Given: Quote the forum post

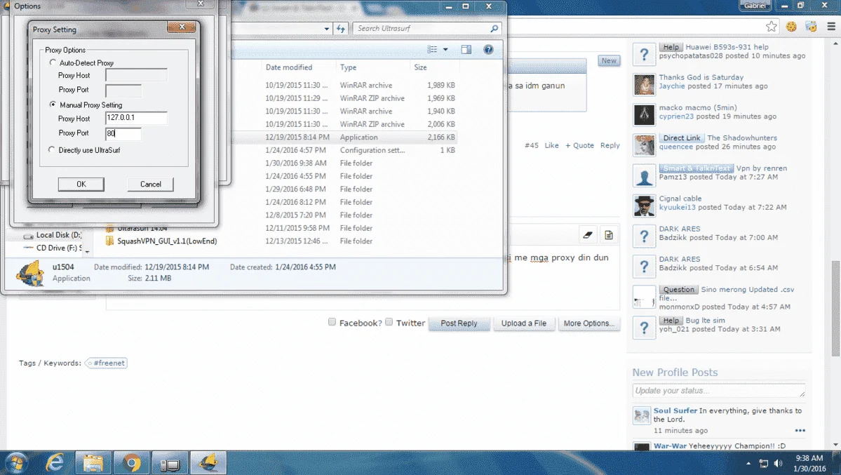Looking at the screenshot, I should [x=579, y=145].
